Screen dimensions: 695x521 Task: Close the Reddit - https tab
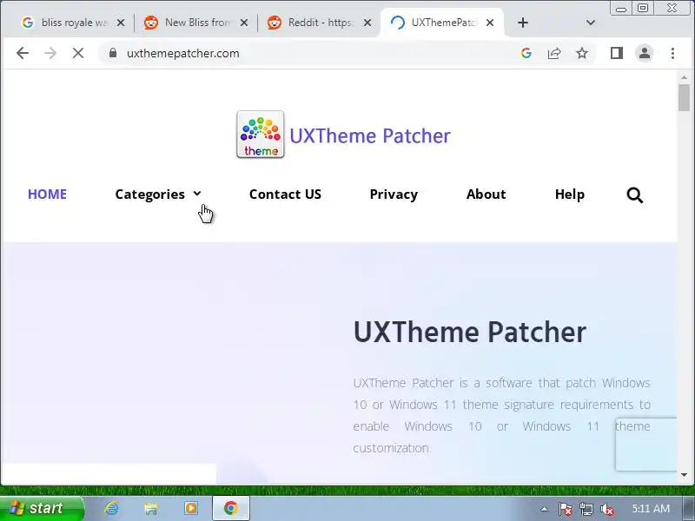(x=367, y=23)
